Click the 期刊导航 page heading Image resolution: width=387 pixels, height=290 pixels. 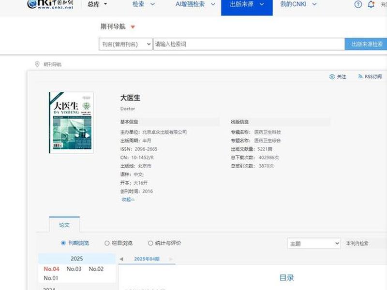pyautogui.click(x=113, y=27)
